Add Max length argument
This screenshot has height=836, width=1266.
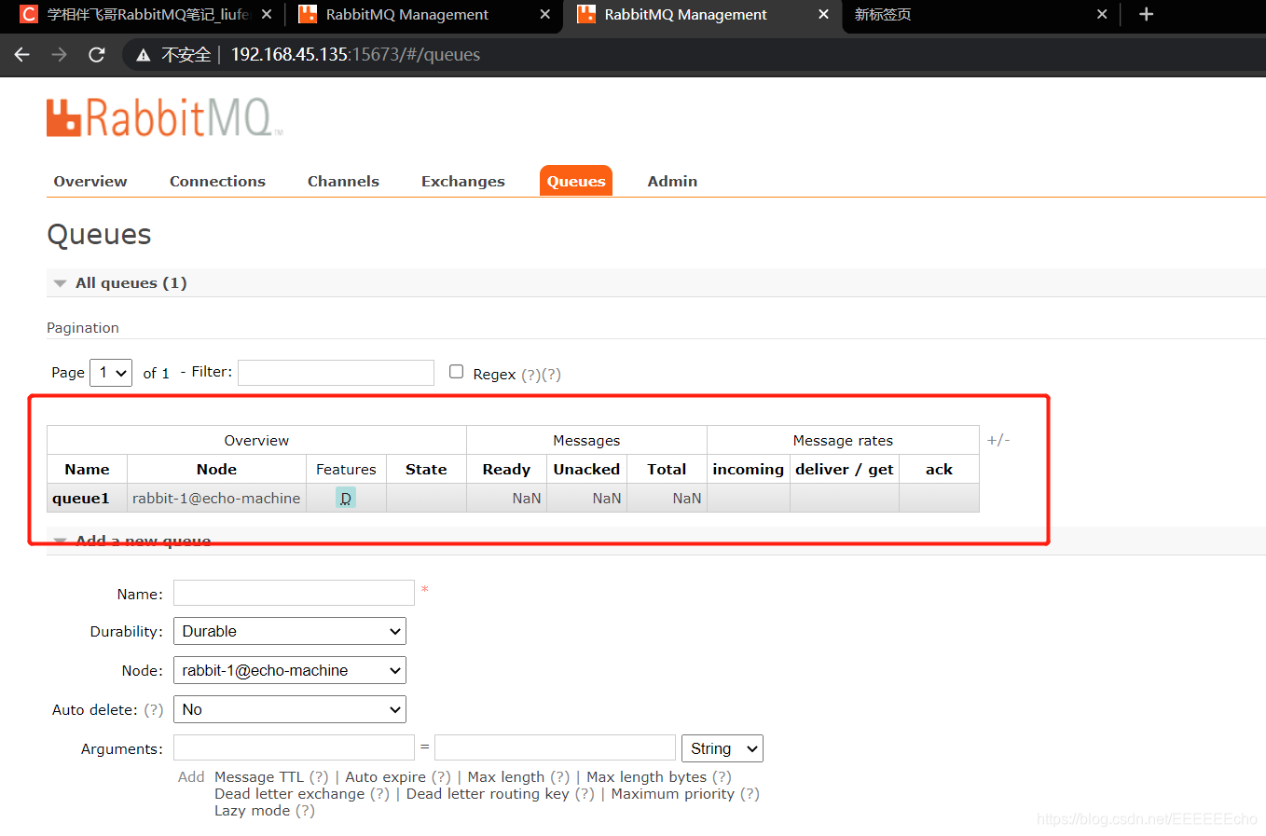(505, 776)
